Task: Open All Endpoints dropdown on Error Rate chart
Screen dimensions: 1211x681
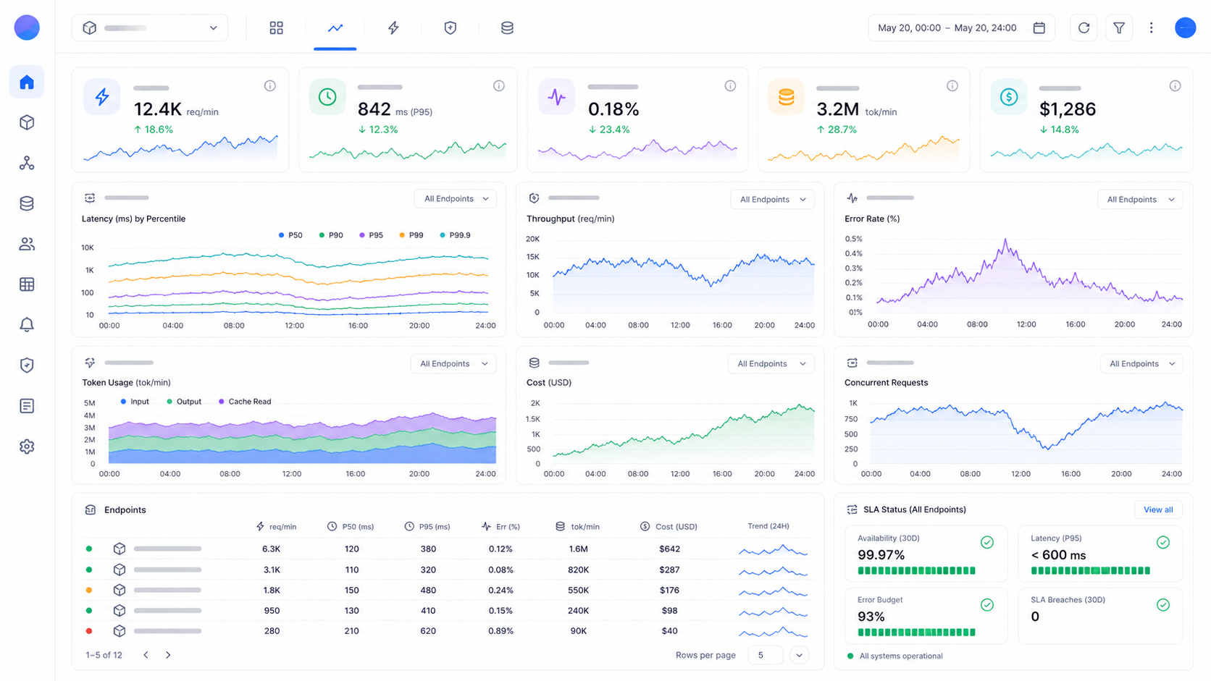Action: coord(1140,199)
